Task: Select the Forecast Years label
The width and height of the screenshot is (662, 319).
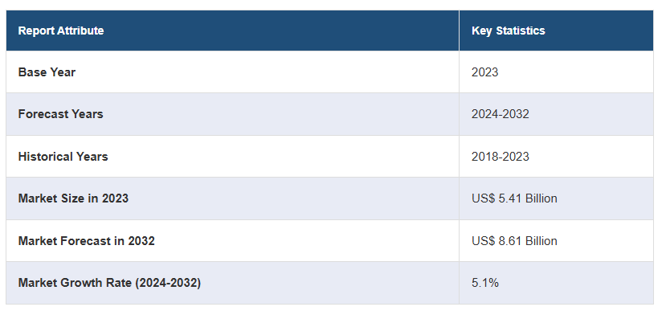Action: pyautogui.click(x=60, y=114)
